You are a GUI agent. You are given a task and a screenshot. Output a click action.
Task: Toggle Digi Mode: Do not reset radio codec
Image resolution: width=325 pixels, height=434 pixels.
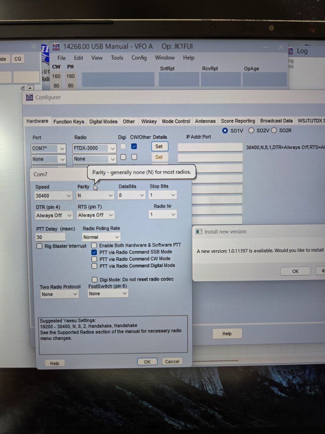point(94,279)
